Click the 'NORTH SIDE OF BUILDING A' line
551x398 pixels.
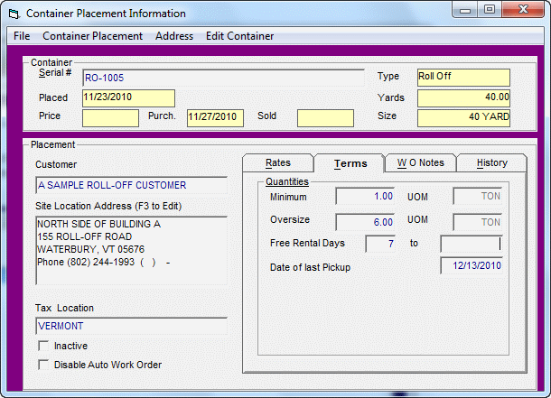(98, 224)
